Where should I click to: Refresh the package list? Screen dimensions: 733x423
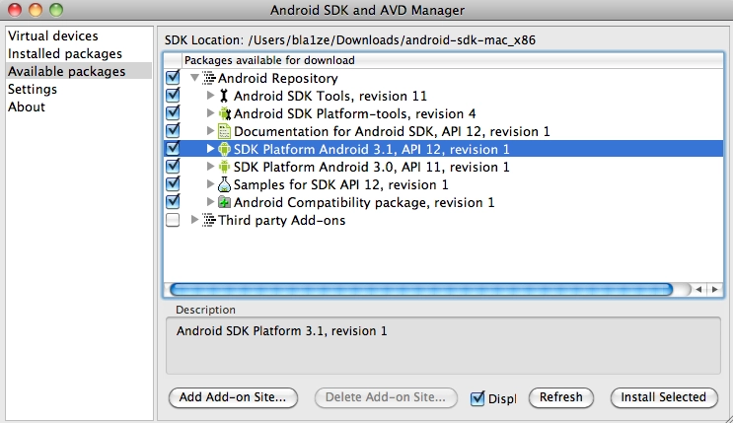561,397
